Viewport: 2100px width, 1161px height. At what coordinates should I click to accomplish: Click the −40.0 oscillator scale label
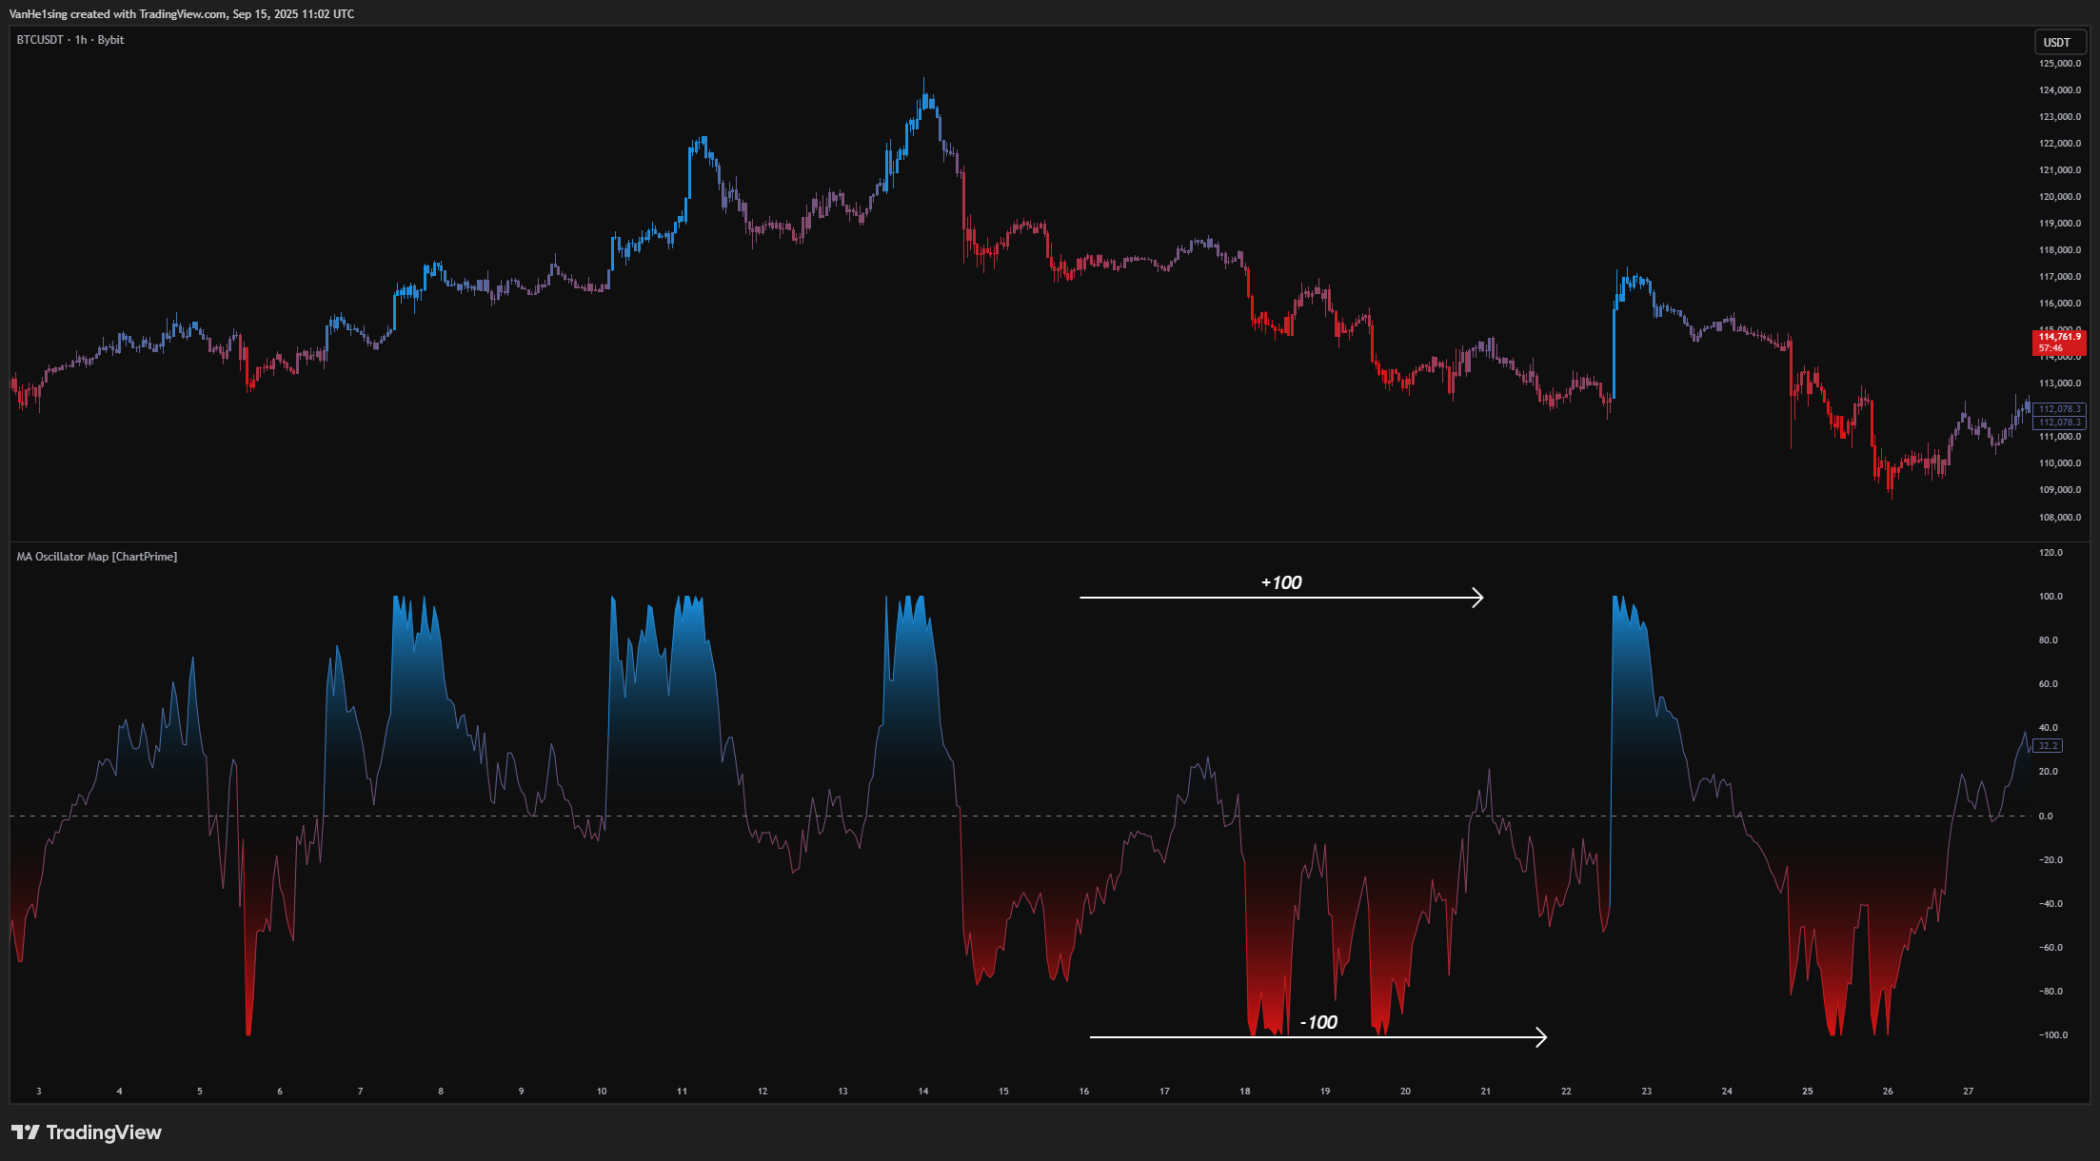pyautogui.click(x=2050, y=904)
